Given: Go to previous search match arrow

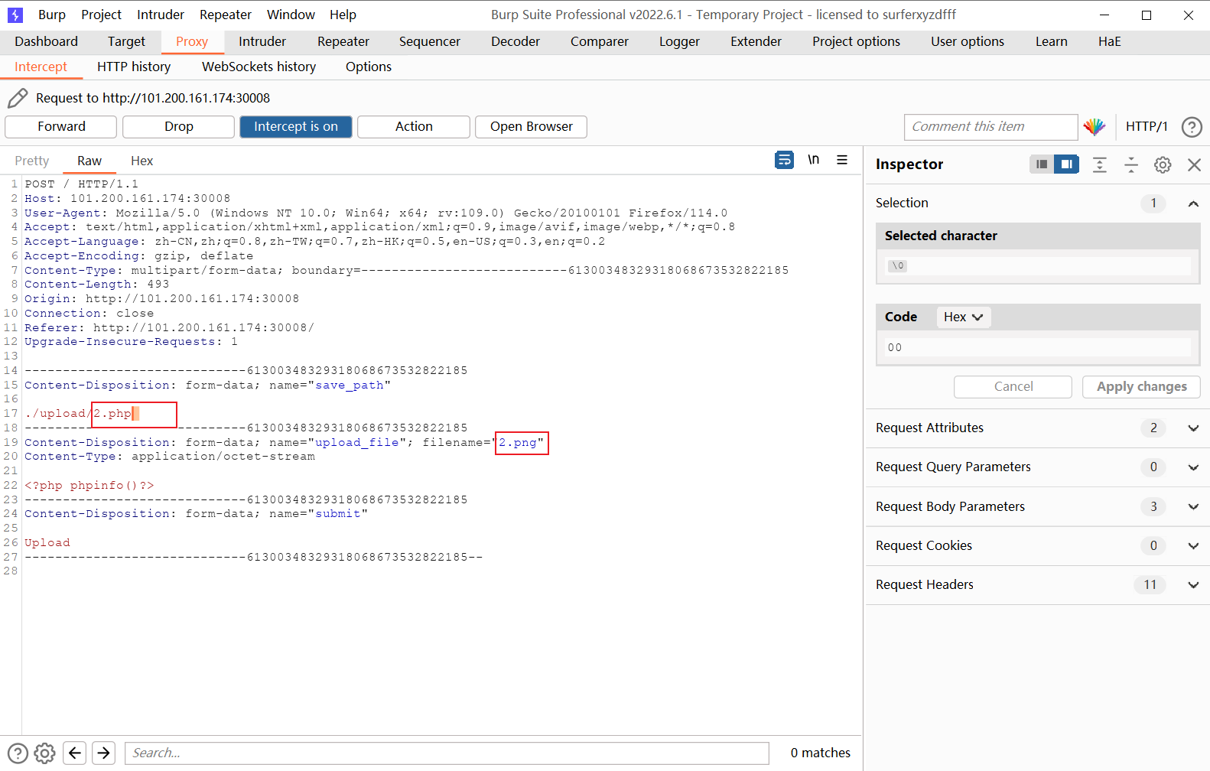Looking at the screenshot, I should pyautogui.click(x=74, y=753).
